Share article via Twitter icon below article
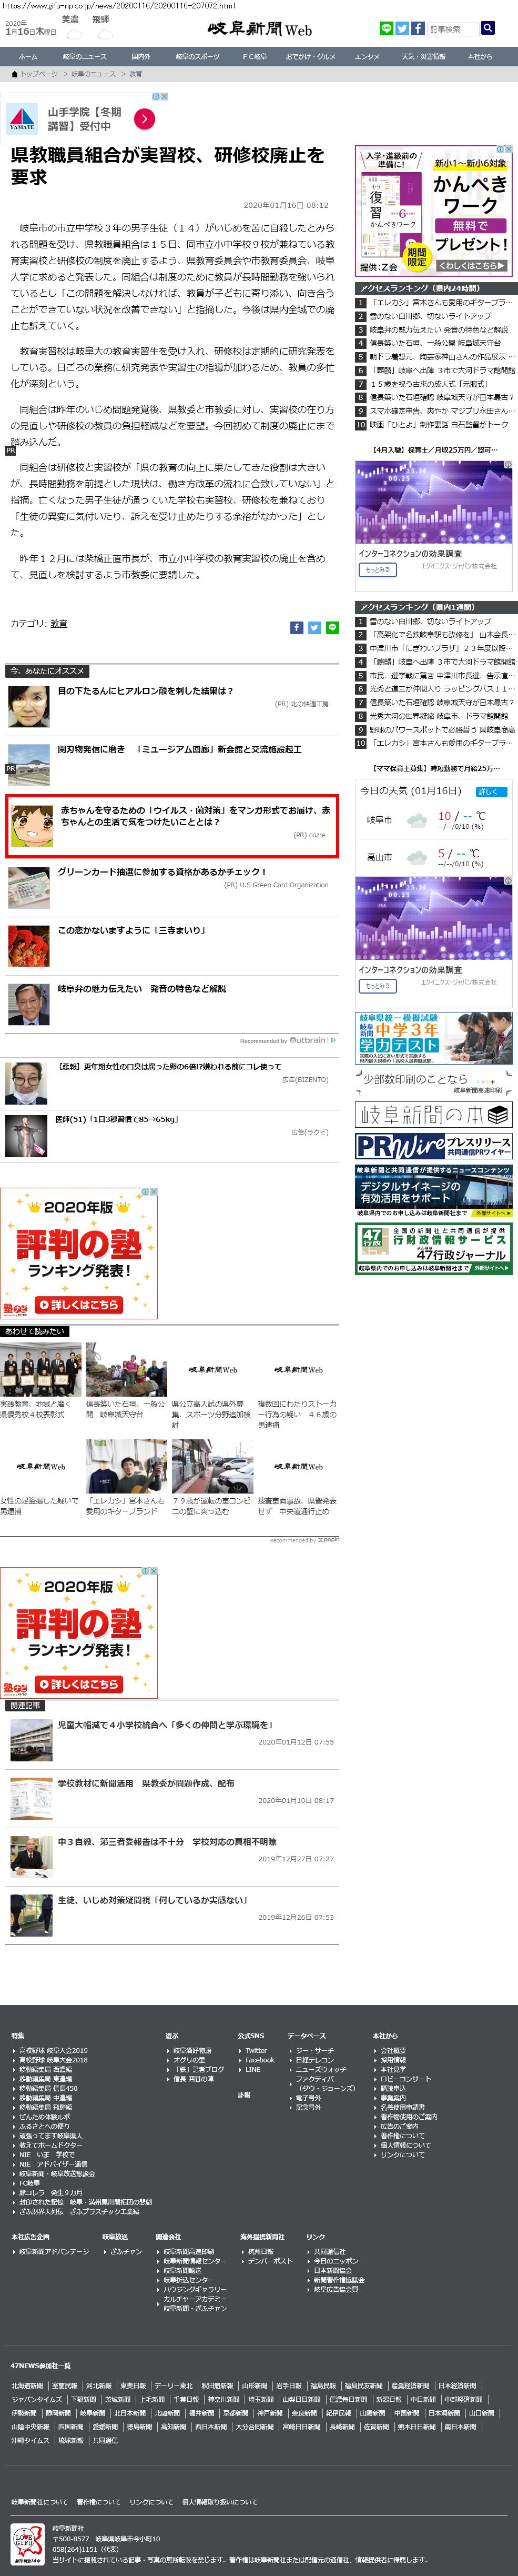Screen dimensions: 518x2576 (314, 627)
